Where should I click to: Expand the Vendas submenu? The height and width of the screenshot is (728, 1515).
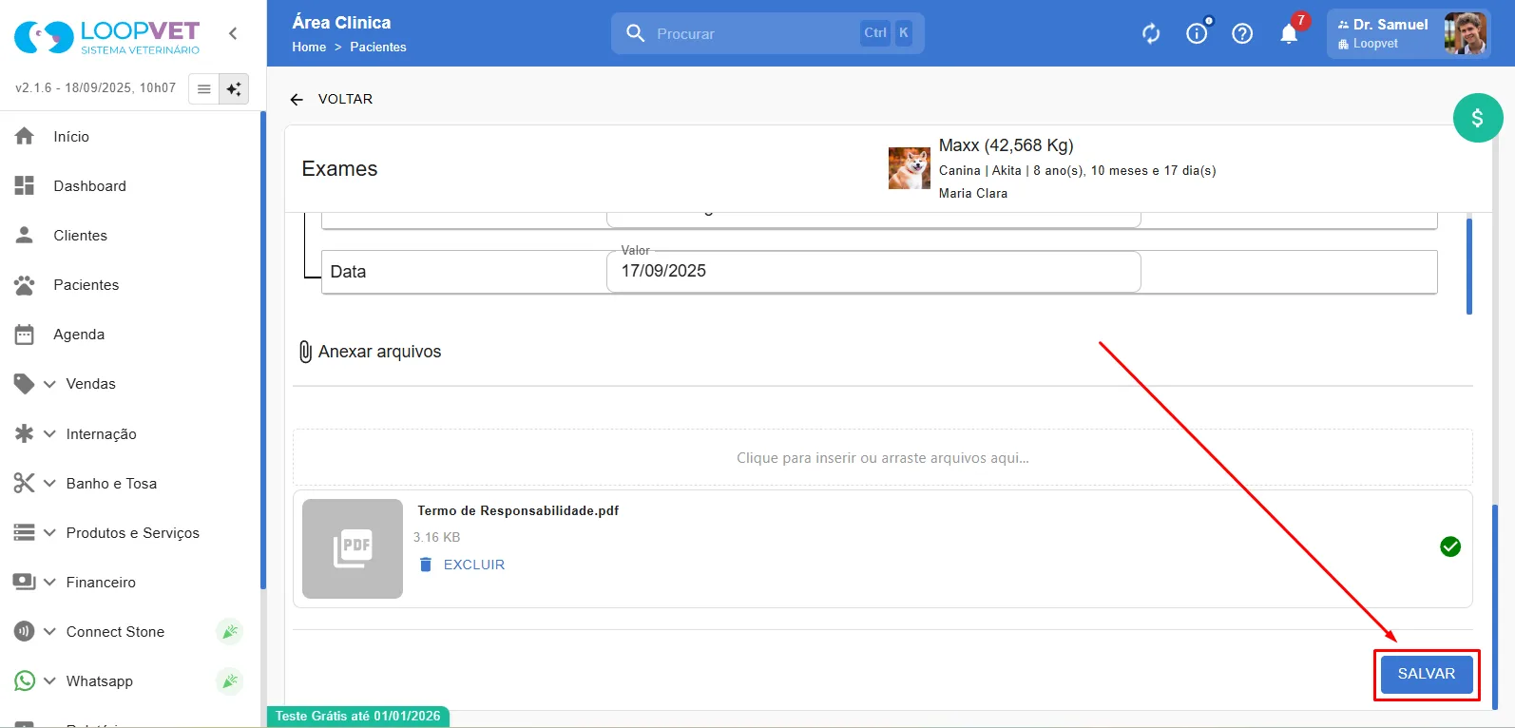pos(50,384)
